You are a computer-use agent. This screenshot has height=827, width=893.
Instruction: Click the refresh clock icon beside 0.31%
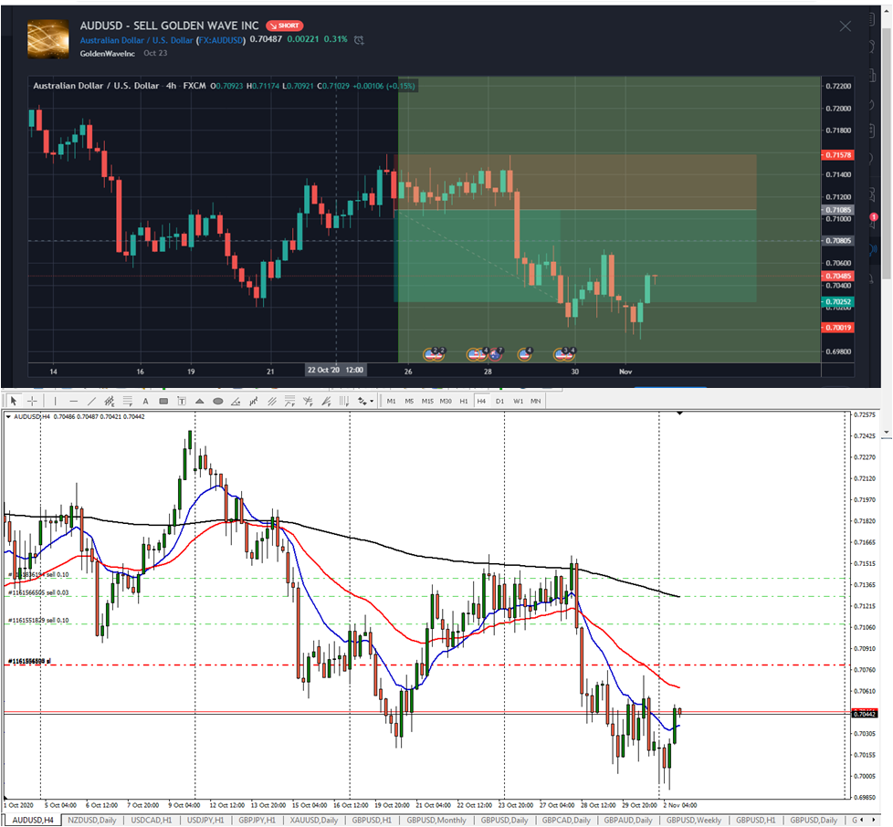pos(359,40)
